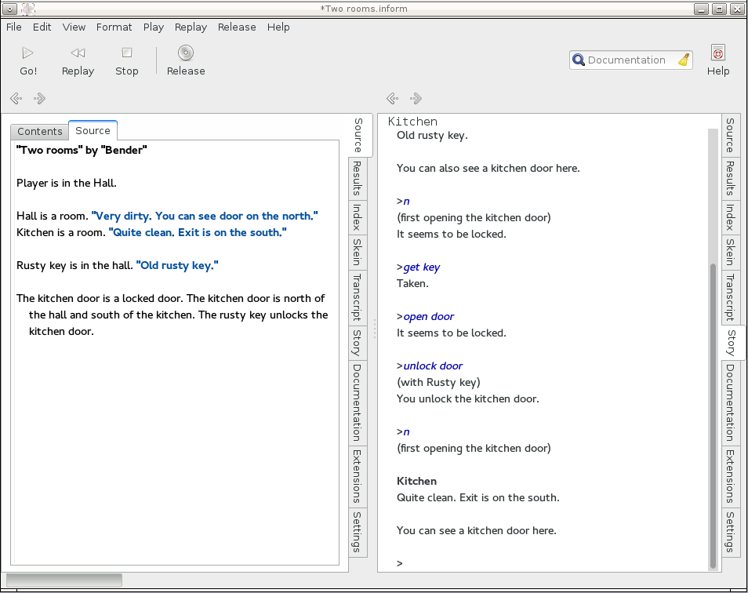Click the Release disc icon
The width and height of the screenshot is (748, 593).
pos(186,53)
